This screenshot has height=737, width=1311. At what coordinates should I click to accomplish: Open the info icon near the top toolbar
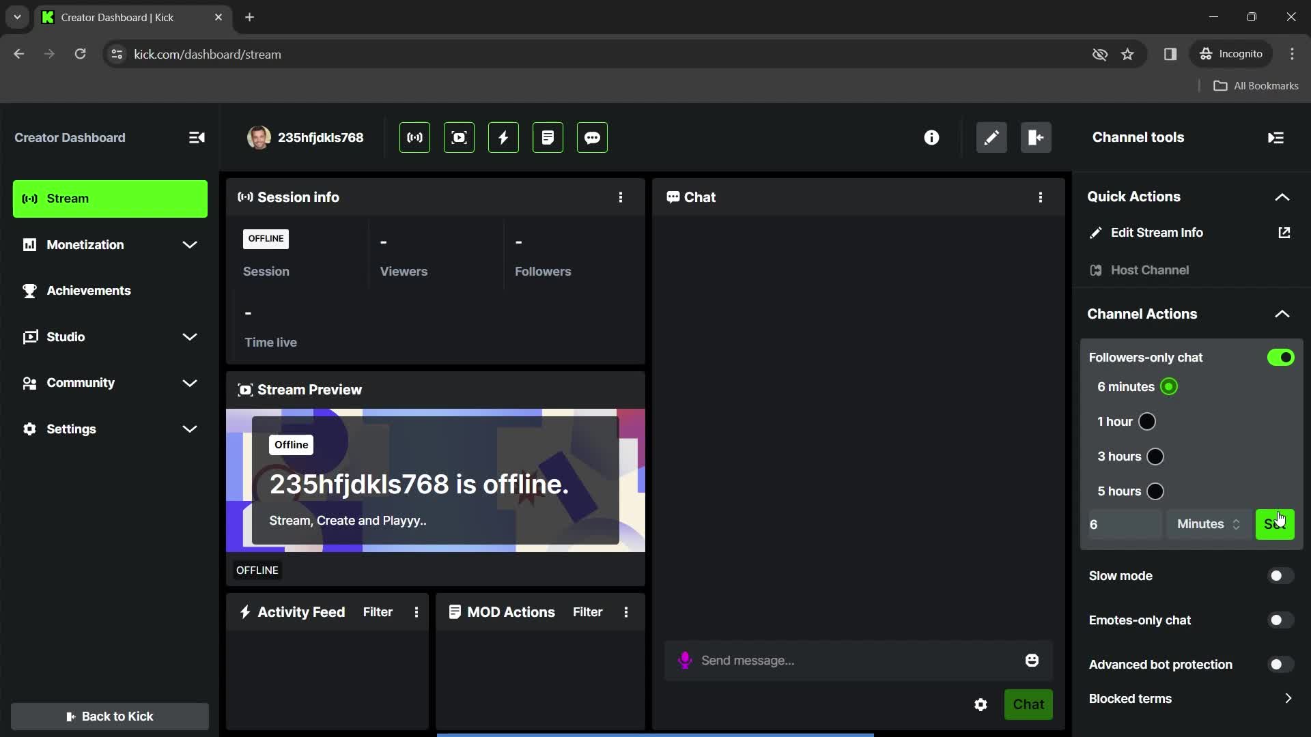coord(931,138)
